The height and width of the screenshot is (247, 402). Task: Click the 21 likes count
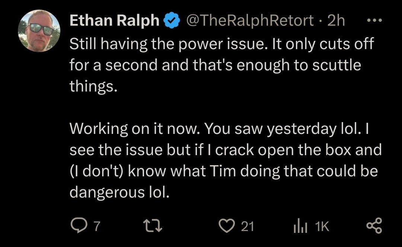tap(248, 226)
